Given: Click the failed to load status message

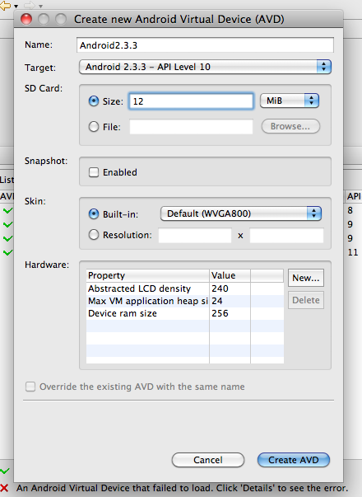Looking at the screenshot, I should pos(182,488).
